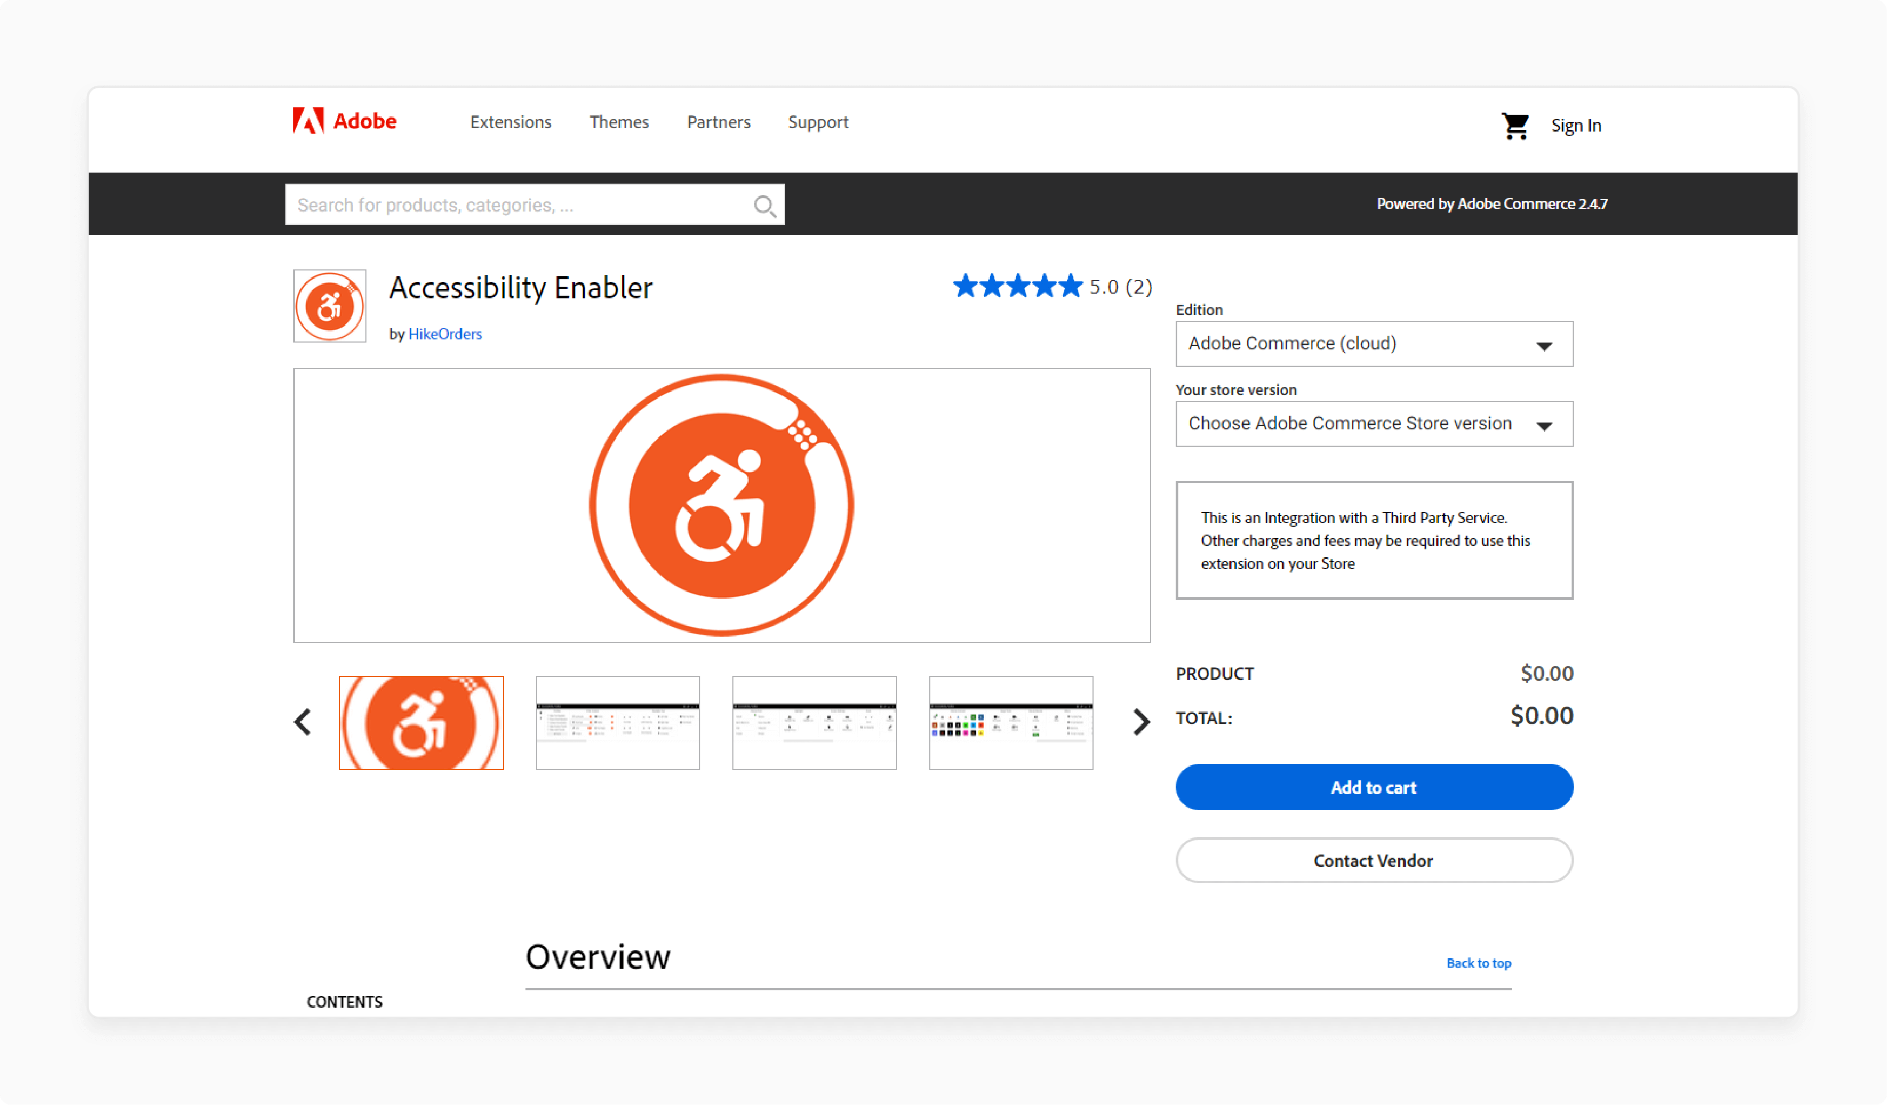Screen dimensions: 1887x1105
Task: Open the Partners menu
Action: [x=718, y=122]
